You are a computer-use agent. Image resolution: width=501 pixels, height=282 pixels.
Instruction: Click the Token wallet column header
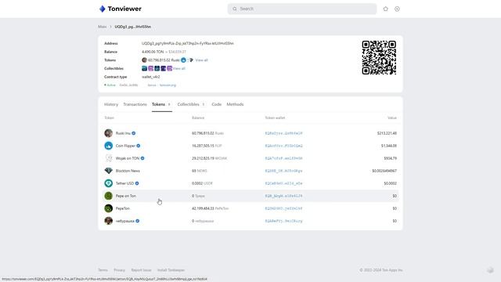pyautogui.click(x=275, y=117)
